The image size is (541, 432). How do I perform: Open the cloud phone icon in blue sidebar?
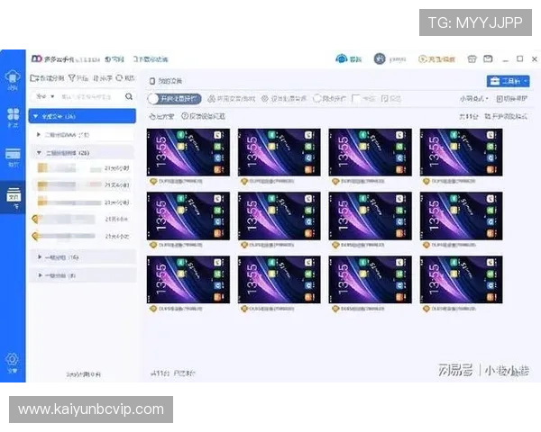click(13, 76)
